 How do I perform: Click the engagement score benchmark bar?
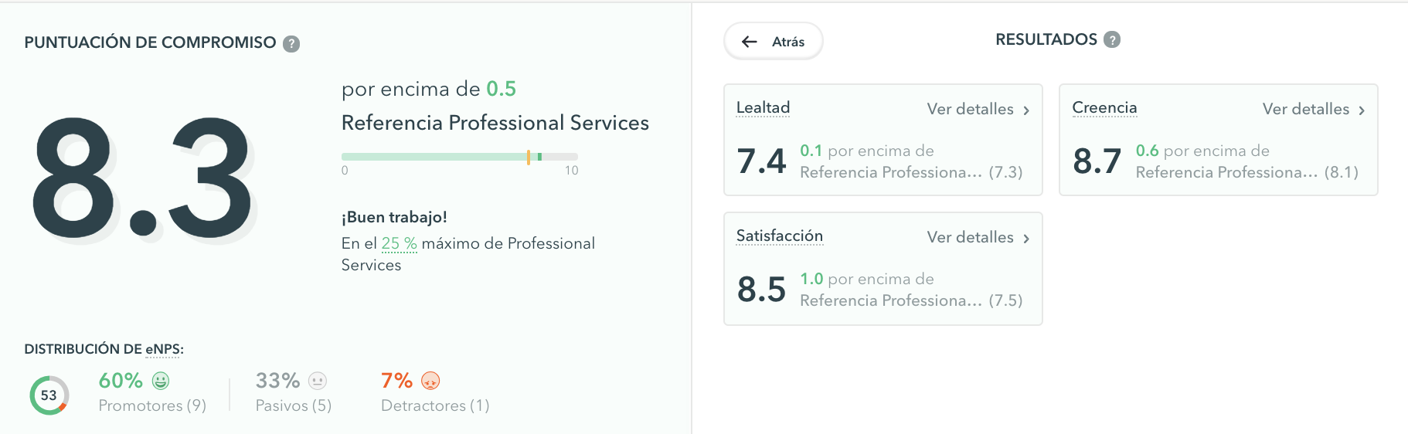[x=460, y=157]
